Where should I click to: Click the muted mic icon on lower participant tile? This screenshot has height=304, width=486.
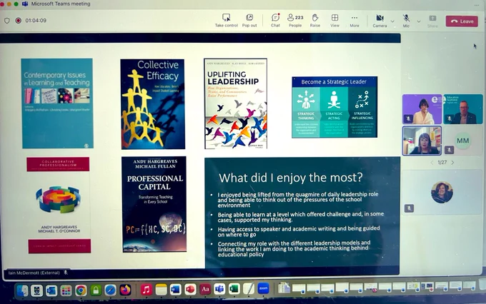(409, 208)
